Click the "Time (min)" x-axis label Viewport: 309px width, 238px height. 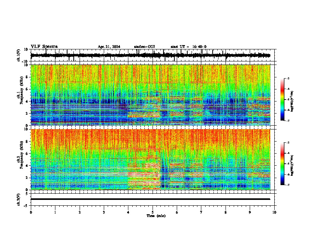click(156, 216)
